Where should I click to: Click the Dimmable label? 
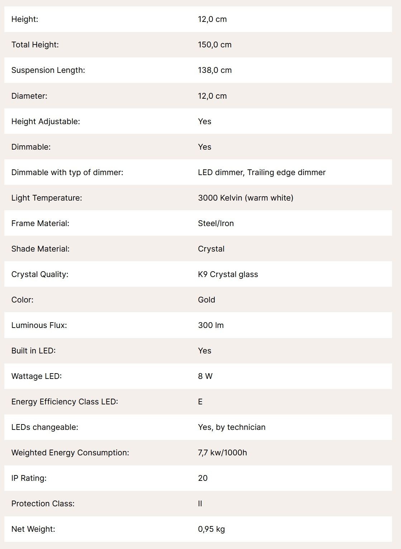(31, 147)
